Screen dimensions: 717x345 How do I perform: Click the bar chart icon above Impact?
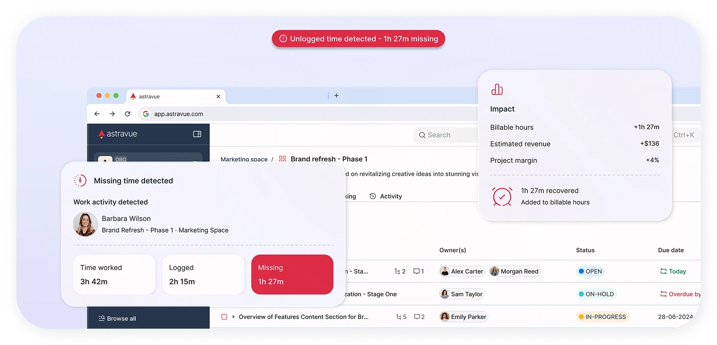tap(497, 89)
